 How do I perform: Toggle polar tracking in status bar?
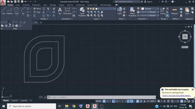point(117,101)
